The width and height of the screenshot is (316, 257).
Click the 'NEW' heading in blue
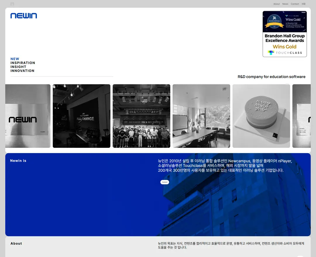click(15, 59)
